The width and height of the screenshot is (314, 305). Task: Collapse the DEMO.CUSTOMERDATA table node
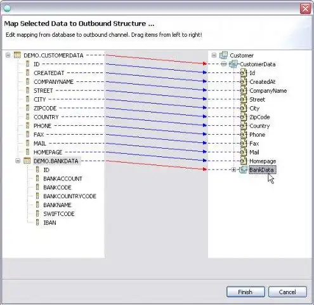[8, 55]
